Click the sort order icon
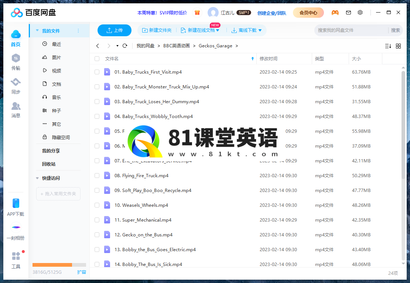Viewport: 410px width, 283px height. 388,46
